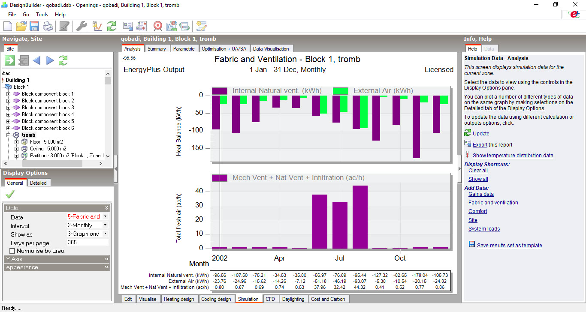Apply display options with green checkmark

click(10, 195)
